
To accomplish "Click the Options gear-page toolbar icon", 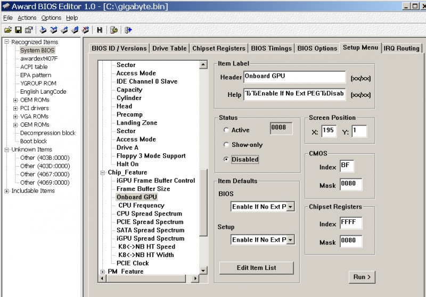I will tap(114, 30).
